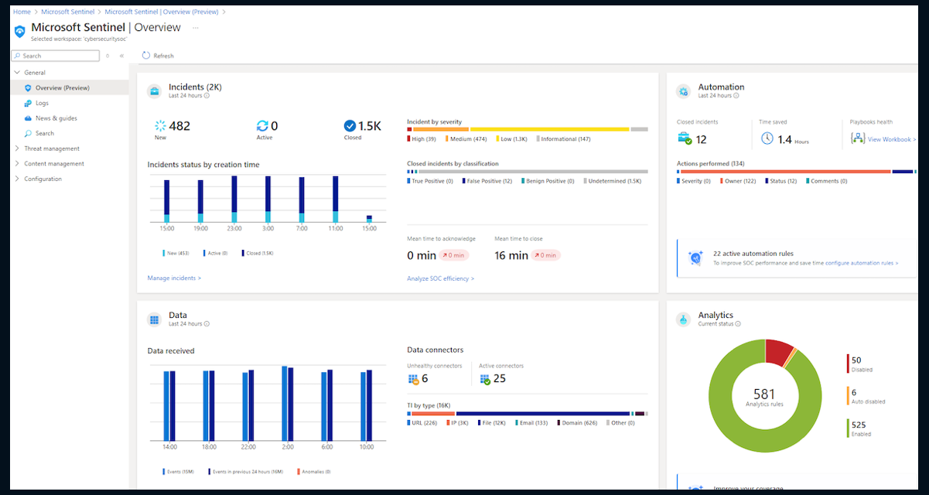Open the more options ellipsis by page title
The height and width of the screenshot is (495, 929).
[196, 28]
